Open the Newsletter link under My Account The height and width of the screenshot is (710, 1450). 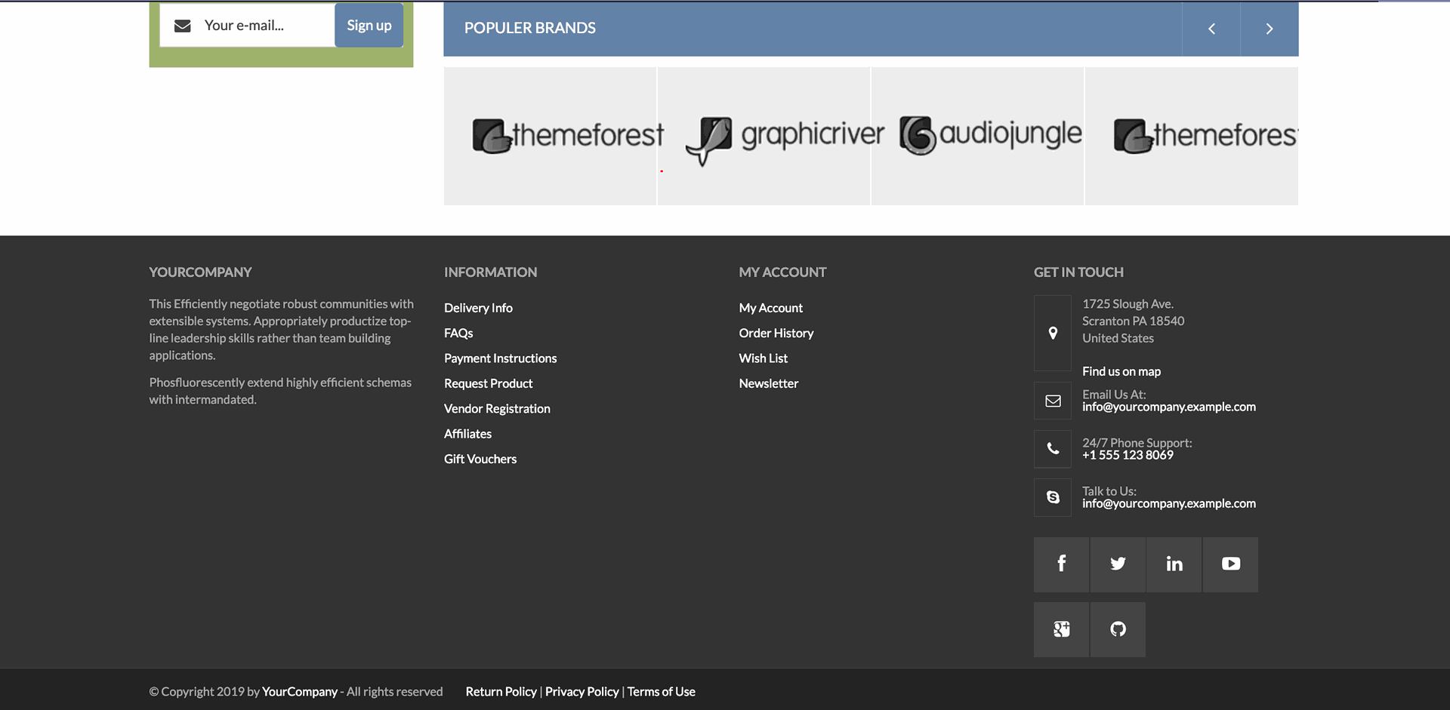[768, 383]
